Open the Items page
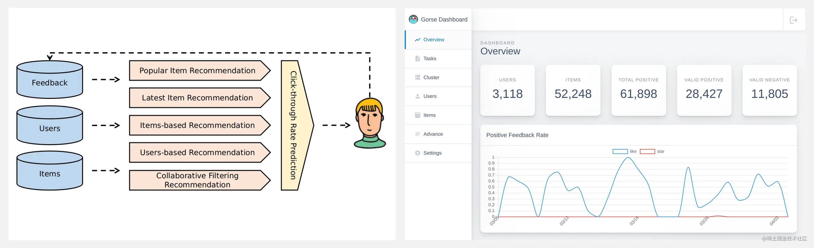Viewport: 814px width, 248px height. click(x=438, y=115)
